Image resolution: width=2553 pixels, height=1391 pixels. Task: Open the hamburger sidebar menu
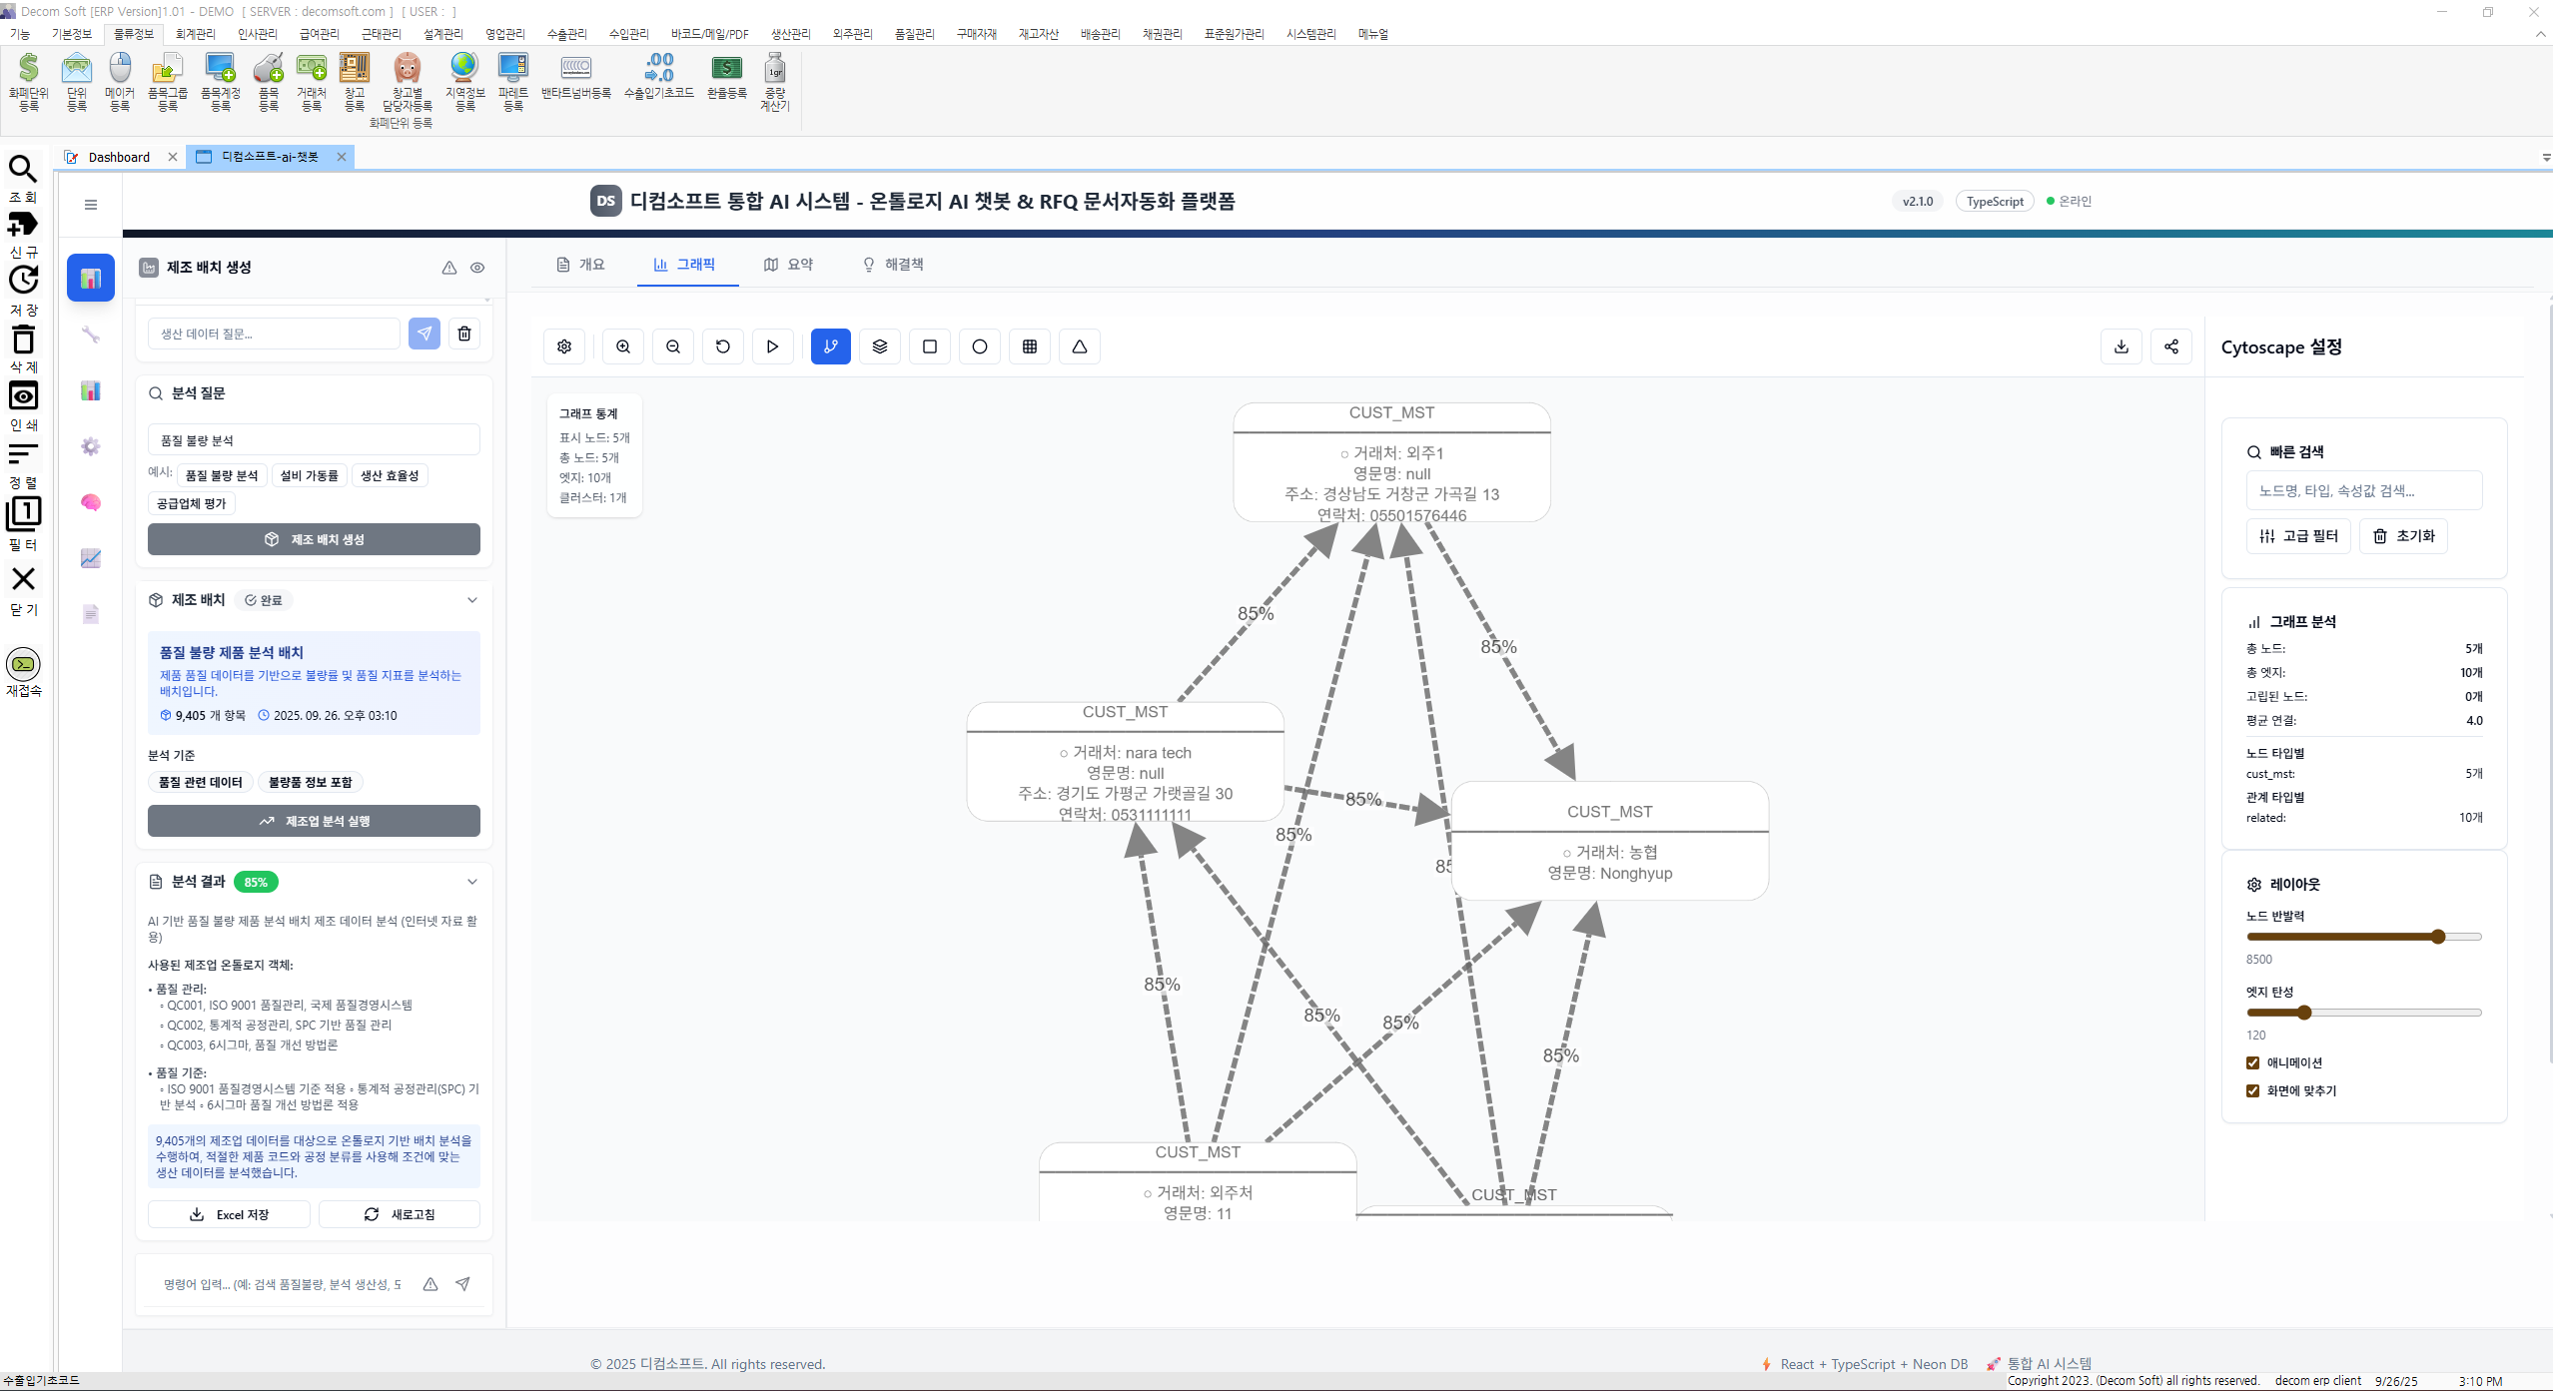click(x=91, y=205)
